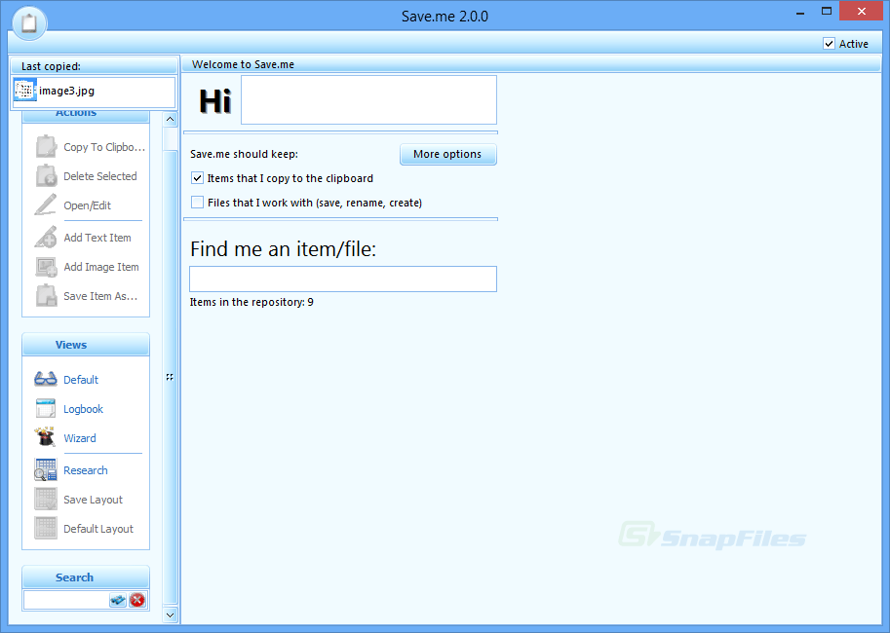Collapse the Search panel header
Image resolution: width=890 pixels, height=633 pixels.
86,577
